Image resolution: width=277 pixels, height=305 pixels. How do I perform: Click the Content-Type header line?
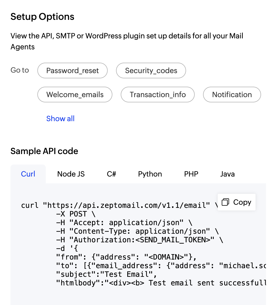[x=137, y=231]
